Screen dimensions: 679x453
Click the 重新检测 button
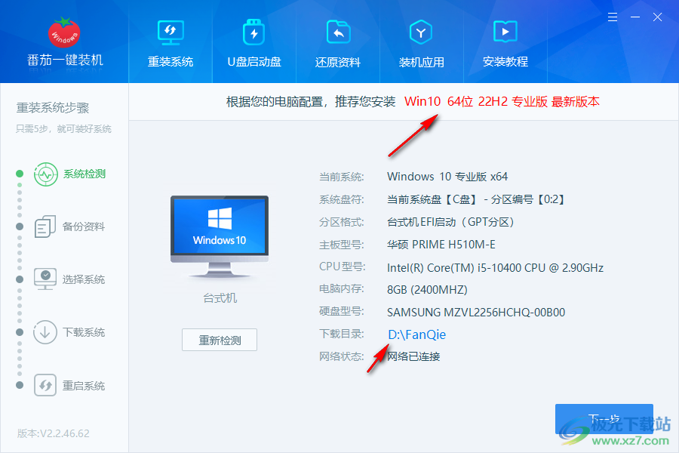pos(220,340)
